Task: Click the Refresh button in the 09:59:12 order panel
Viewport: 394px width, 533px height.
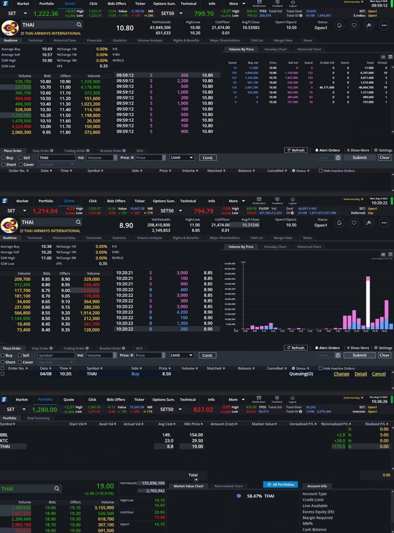Action: (x=296, y=151)
